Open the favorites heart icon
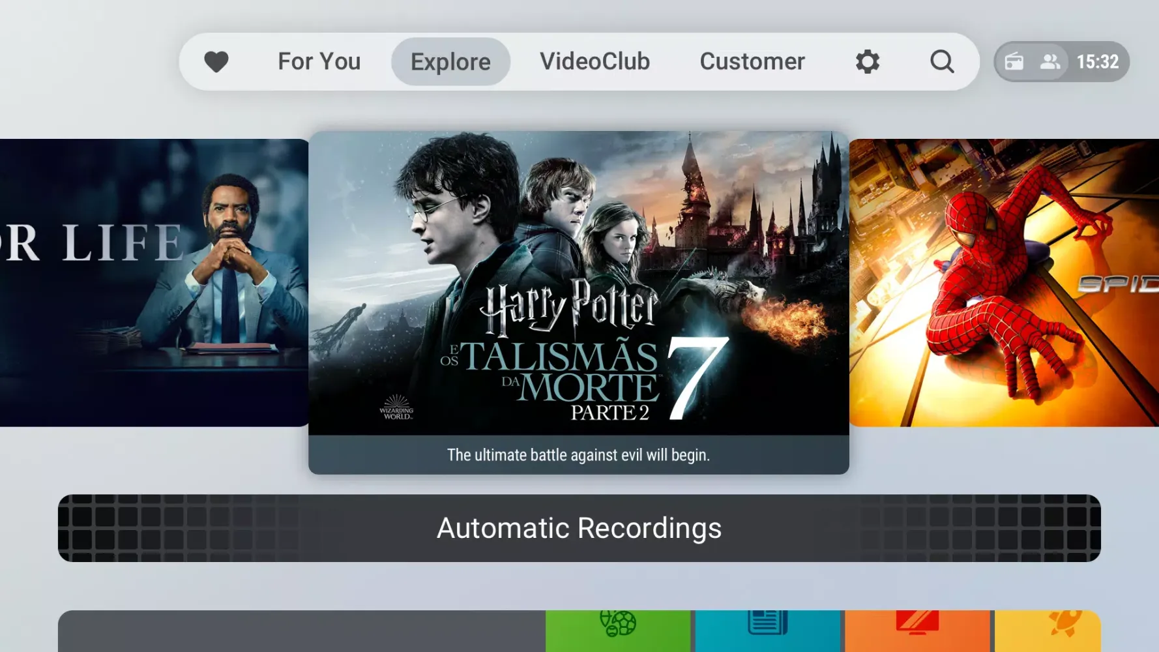 216,62
